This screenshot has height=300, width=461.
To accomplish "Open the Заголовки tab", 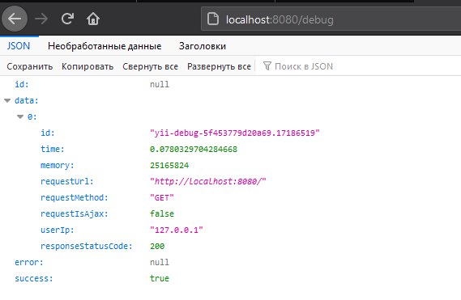I will click(x=203, y=46).
